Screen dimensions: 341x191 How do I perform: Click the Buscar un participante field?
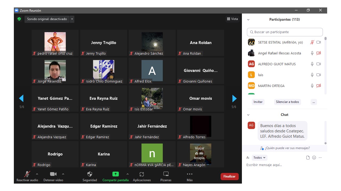pyautogui.click(x=285, y=32)
